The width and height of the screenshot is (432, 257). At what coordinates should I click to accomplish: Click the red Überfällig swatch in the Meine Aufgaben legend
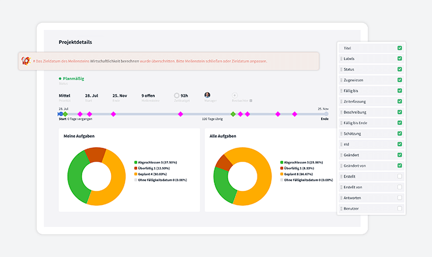(x=135, y=168)
